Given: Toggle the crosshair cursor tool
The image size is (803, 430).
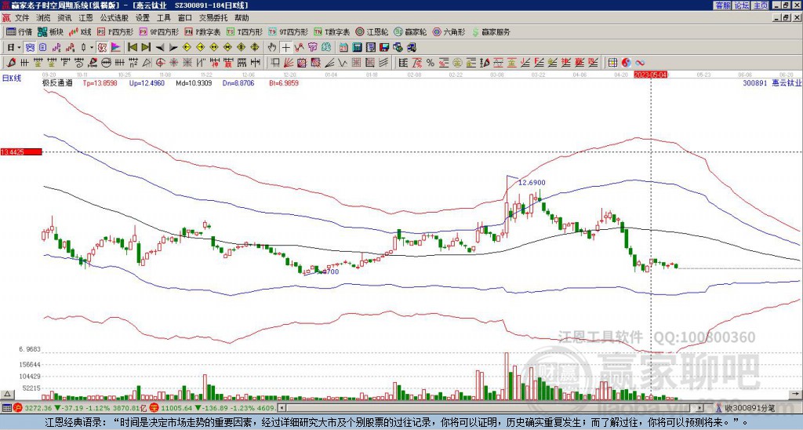Looking at the screenshot, I should pyautogui.click(x=285, y=48).
